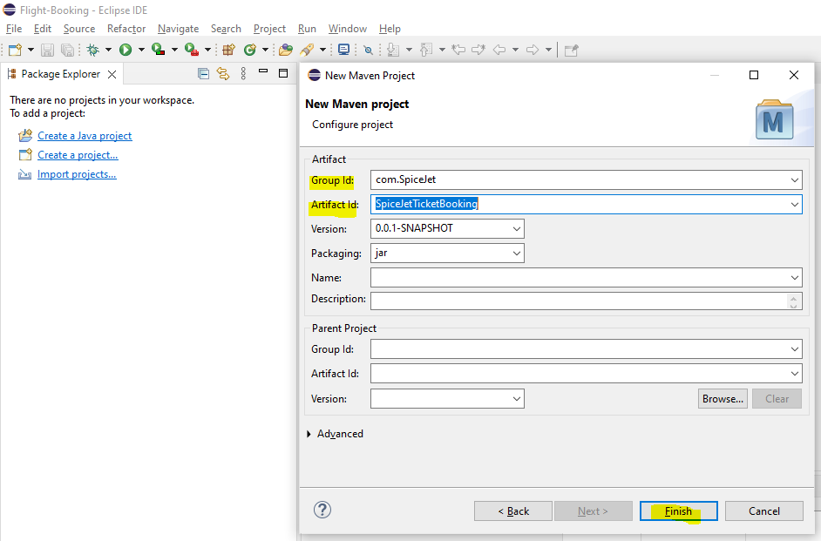Open the Refactor menu

click(126, 29)
